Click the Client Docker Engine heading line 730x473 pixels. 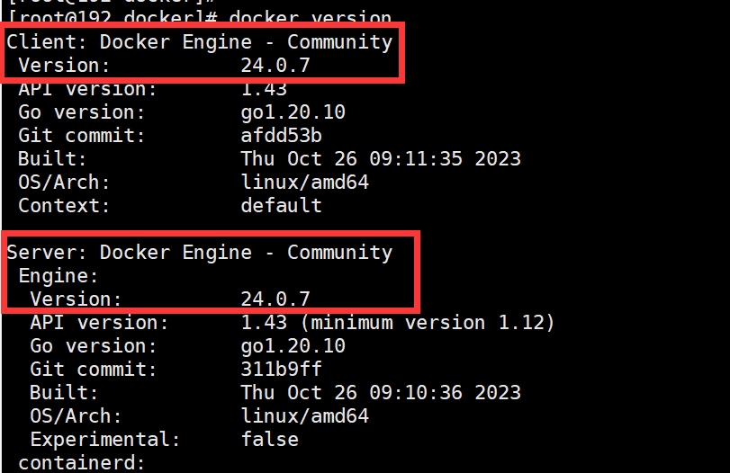click(x=200, y=42)
